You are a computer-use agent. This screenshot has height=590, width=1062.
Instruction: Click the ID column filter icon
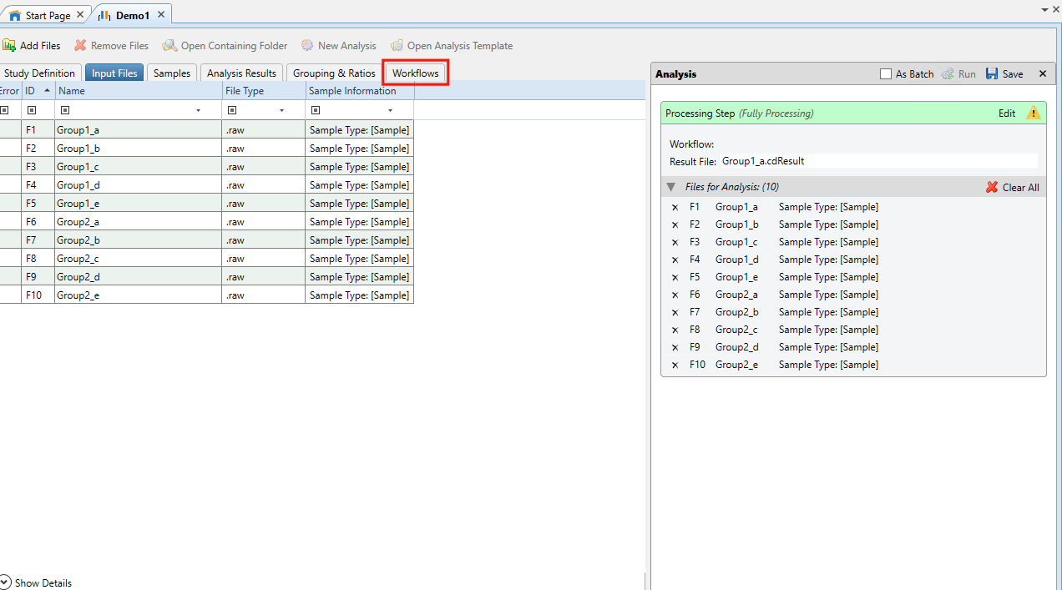point(32,110)
